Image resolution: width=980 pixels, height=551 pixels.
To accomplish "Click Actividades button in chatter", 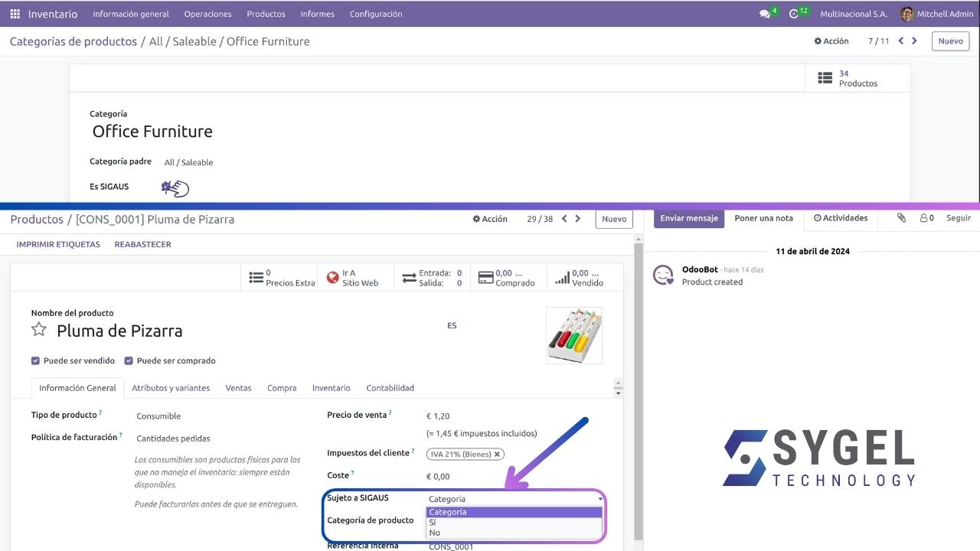I will 841,218.
